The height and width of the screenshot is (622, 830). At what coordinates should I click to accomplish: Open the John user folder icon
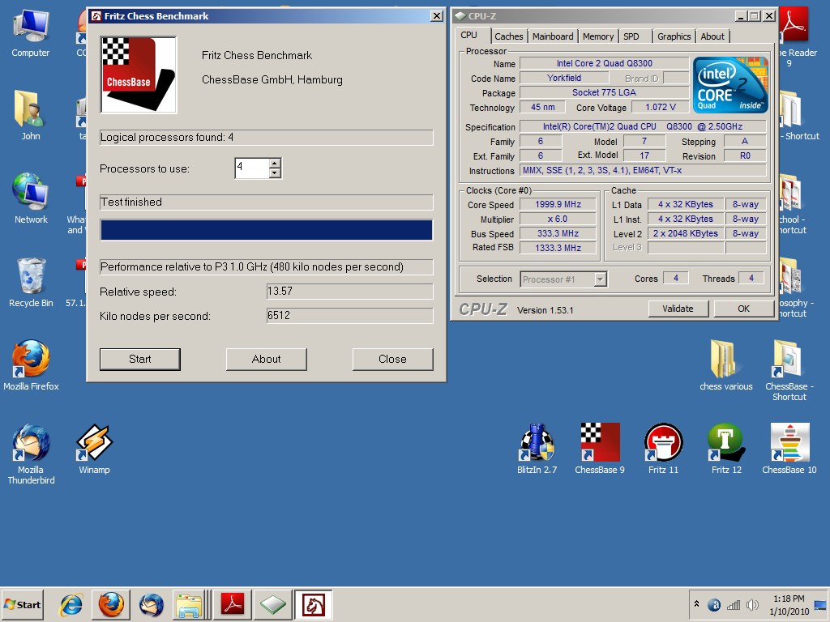[31, 116]
